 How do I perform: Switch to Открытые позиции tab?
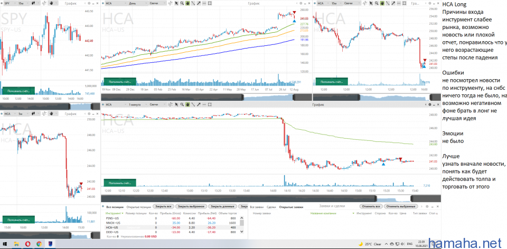139,206
